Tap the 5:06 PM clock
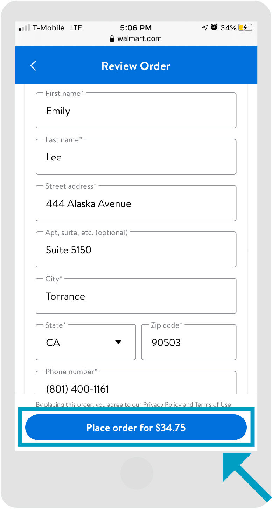This screenshot has height=509, width=272. (136, 28)
